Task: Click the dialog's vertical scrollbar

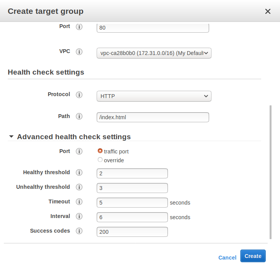Action: tap(270, 172)
